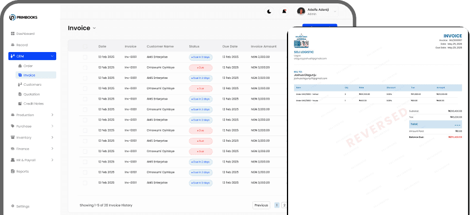The width and height of the screenshot is (470, 215).
Task: Click the Record icon in the sidebar
Action: coord(13,45)
